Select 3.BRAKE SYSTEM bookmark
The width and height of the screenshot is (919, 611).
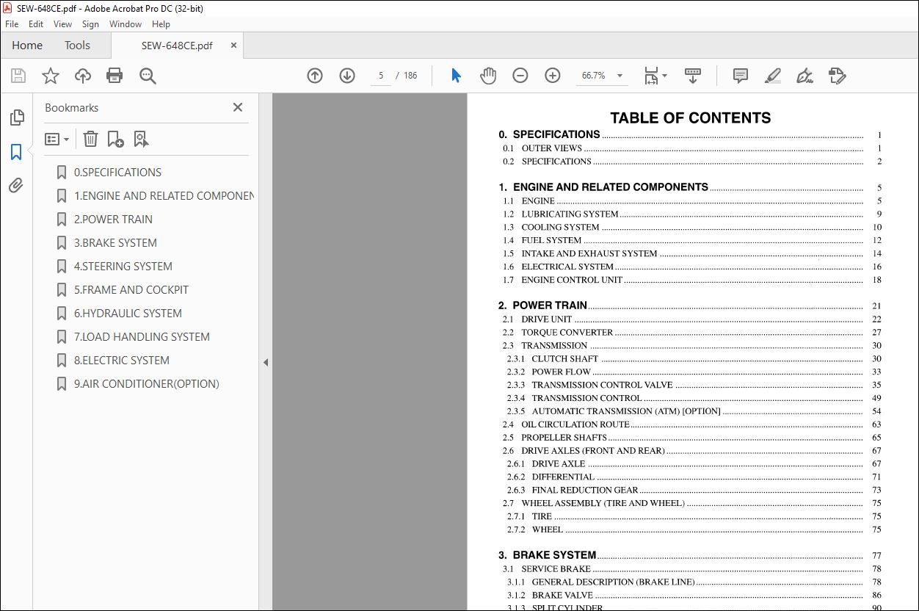coord(115,243)
